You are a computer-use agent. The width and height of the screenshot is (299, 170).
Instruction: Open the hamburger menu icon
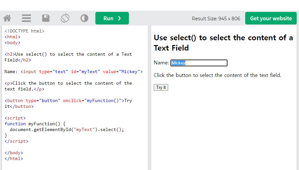pos(26,18)
